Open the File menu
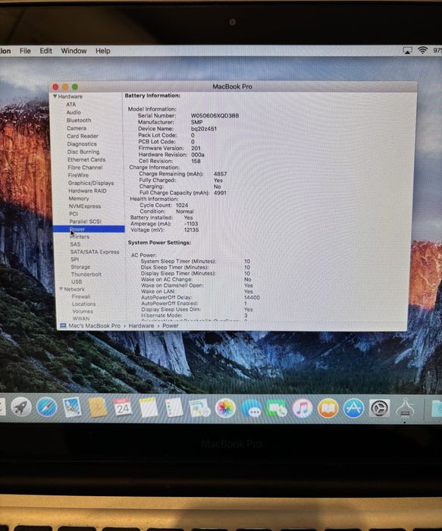The image size is (442, 531). click(25, 51)
